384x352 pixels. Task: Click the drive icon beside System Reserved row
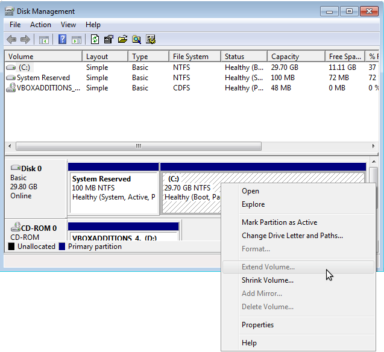point(10,78)
